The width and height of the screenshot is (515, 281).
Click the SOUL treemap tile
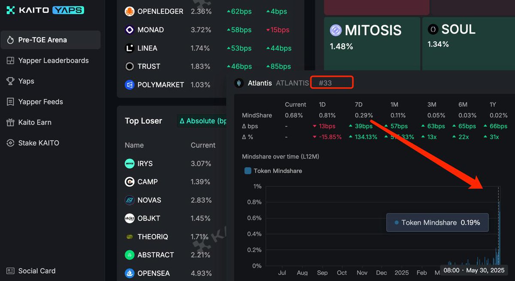(x=468, y=43)
